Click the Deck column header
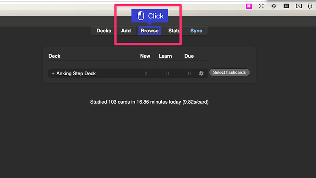 tap(54, 56)
